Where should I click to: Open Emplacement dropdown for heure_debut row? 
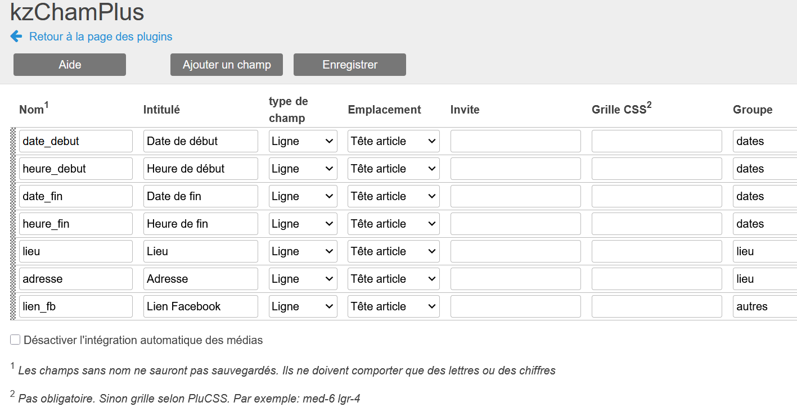point(393,169)
